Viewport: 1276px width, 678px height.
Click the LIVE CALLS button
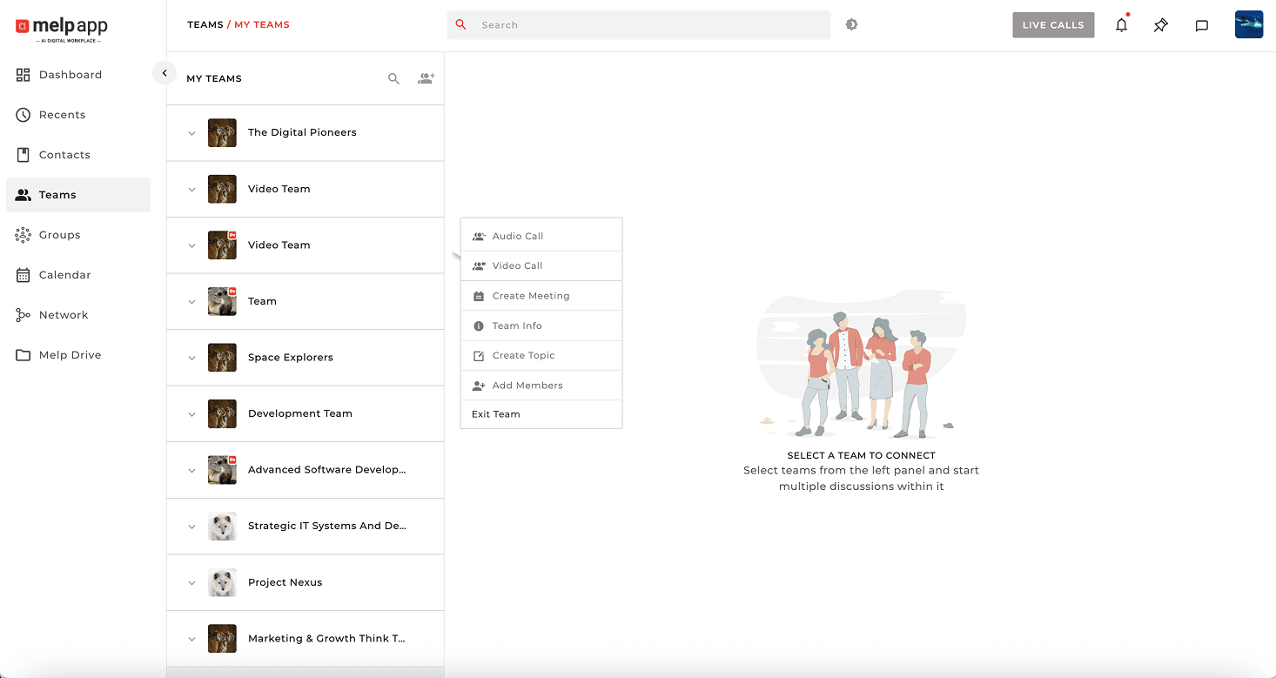click(x=1052, y=25)
